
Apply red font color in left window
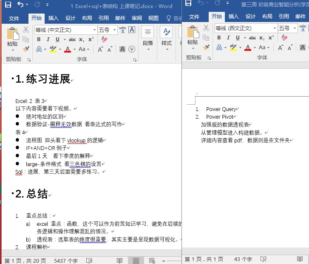67,49
